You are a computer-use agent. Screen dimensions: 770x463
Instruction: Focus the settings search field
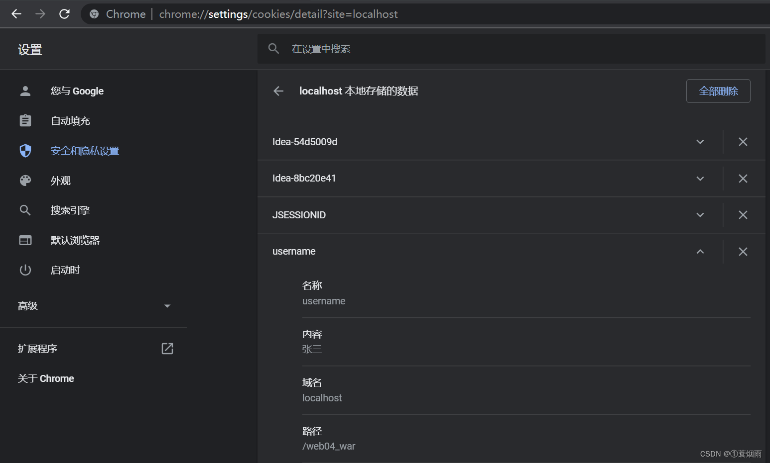(x=512, y=49)
